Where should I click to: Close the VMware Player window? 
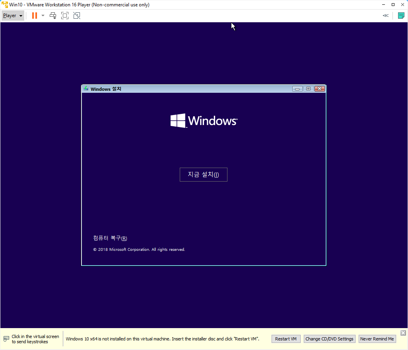tap(402, 5)
